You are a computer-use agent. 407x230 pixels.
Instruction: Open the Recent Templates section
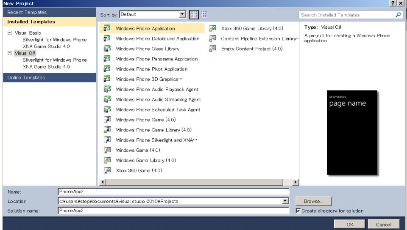tap(49, 12)
